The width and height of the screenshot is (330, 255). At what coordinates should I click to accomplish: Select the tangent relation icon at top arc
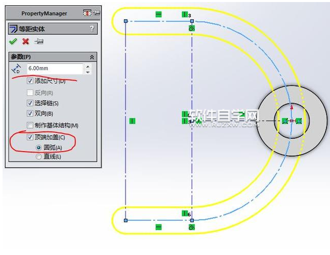[191, 29]
